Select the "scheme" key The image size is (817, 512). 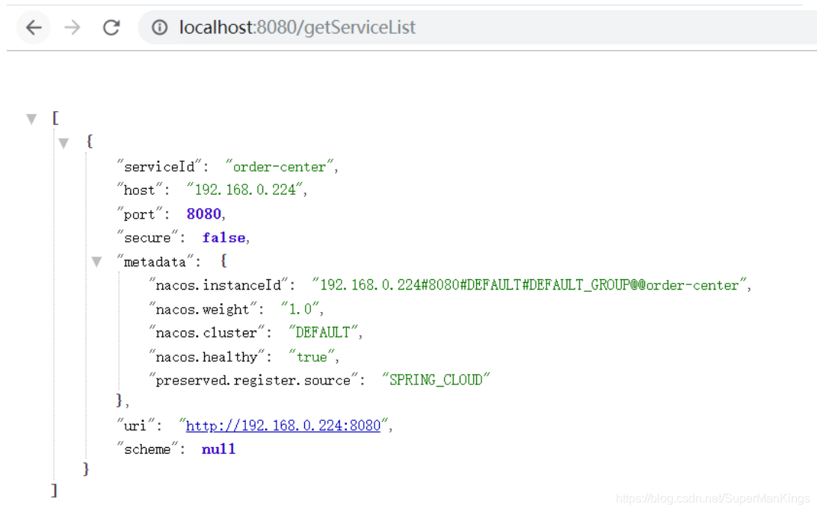[x=147, y=449]
